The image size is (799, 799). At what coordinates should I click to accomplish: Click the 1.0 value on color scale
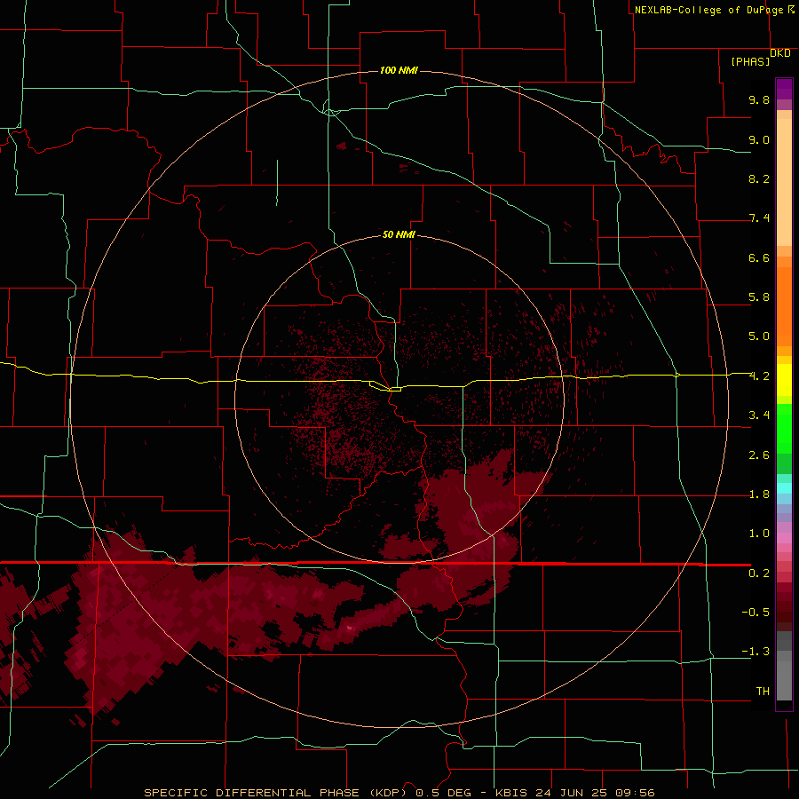tap(759, 534)
